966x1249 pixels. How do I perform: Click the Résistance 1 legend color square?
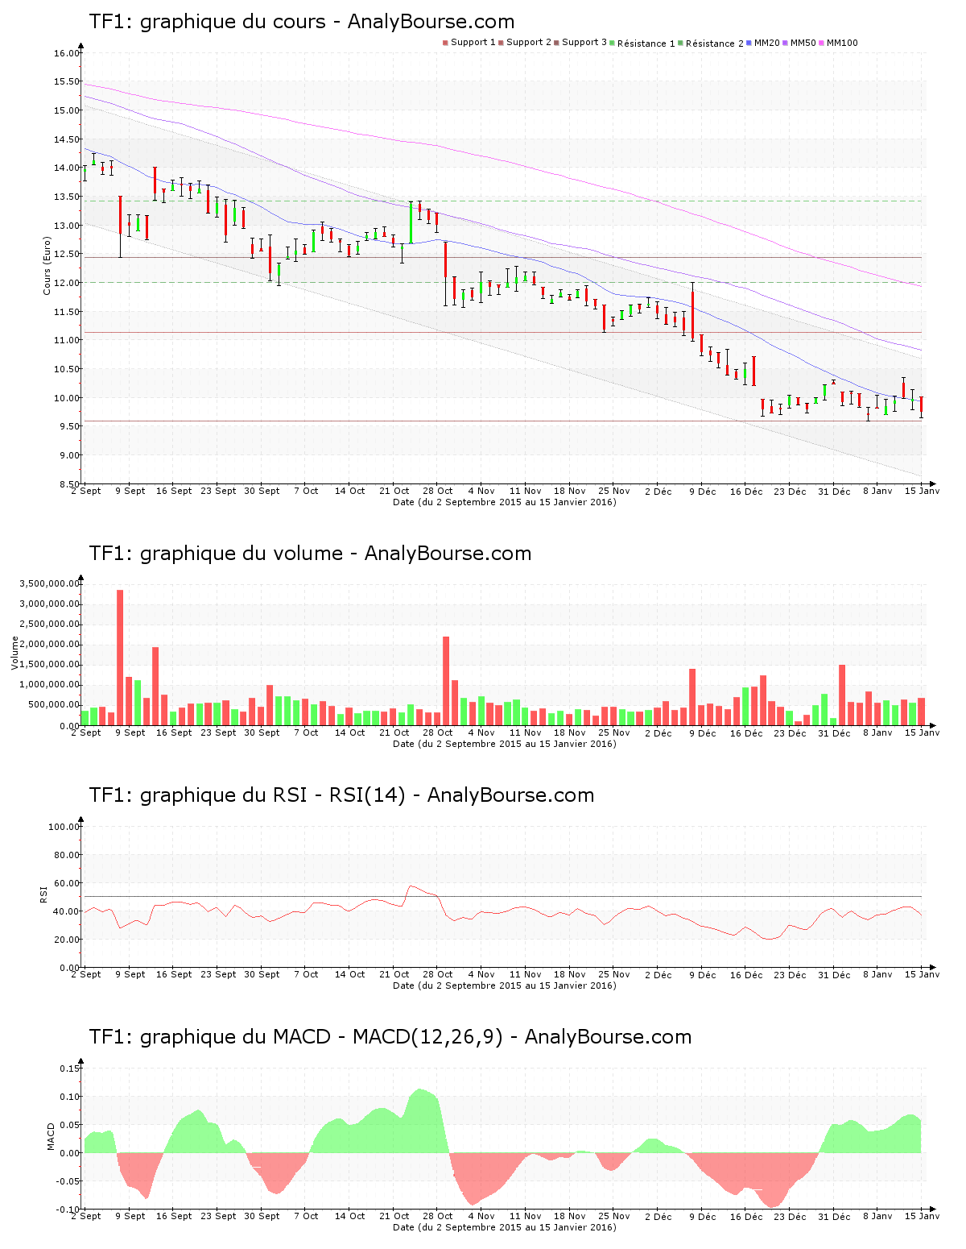[x=613, y=43]
